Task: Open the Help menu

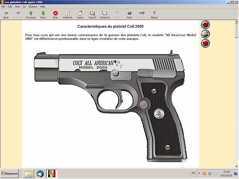Action: 42,6
